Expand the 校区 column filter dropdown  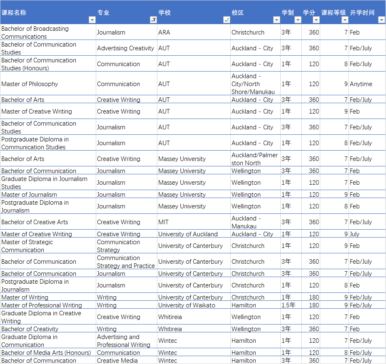277,20
